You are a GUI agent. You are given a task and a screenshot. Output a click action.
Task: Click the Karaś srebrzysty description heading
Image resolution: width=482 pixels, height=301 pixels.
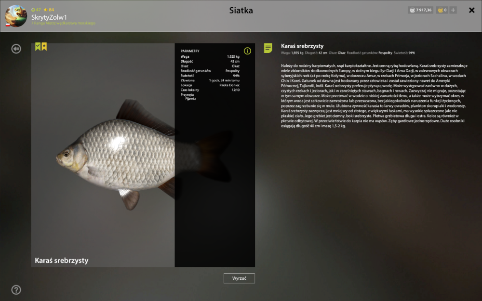pyautogui.click(x=302, y=46)
